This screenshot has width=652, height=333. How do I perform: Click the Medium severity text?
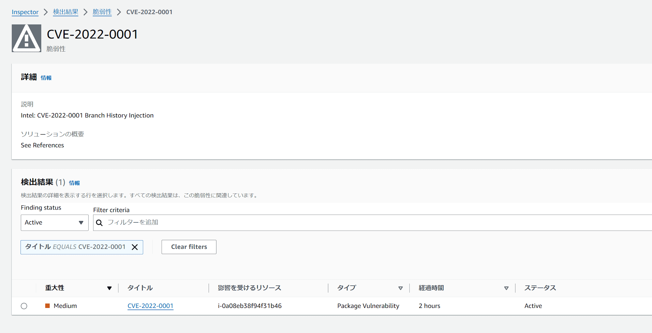(65, 306)
